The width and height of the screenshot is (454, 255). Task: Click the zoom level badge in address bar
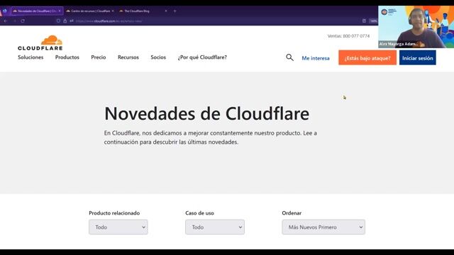tap(374, 21)
